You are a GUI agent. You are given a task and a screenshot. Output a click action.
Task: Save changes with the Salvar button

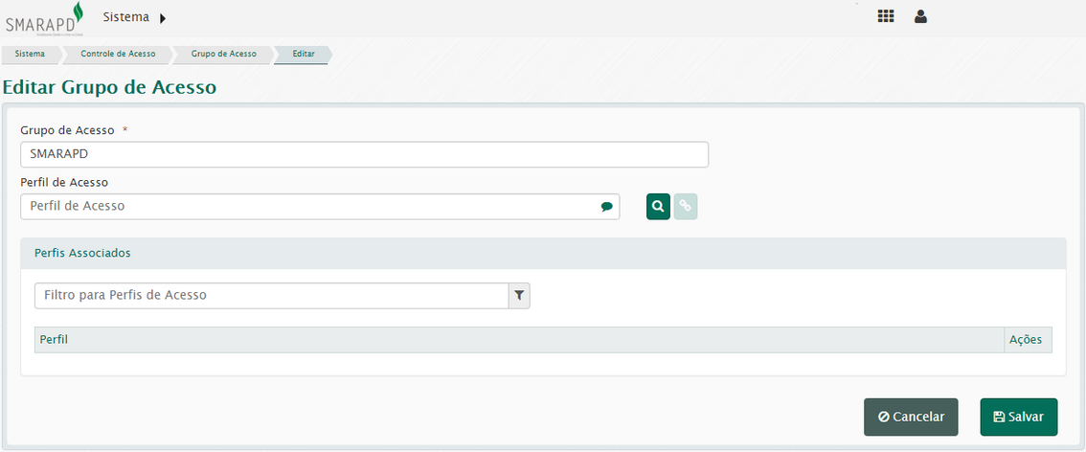(x=1018, y=418)
